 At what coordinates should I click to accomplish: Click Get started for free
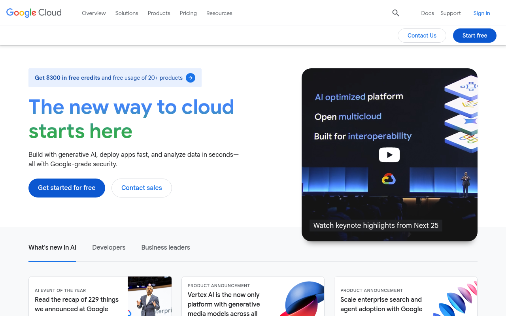(66, 188)
